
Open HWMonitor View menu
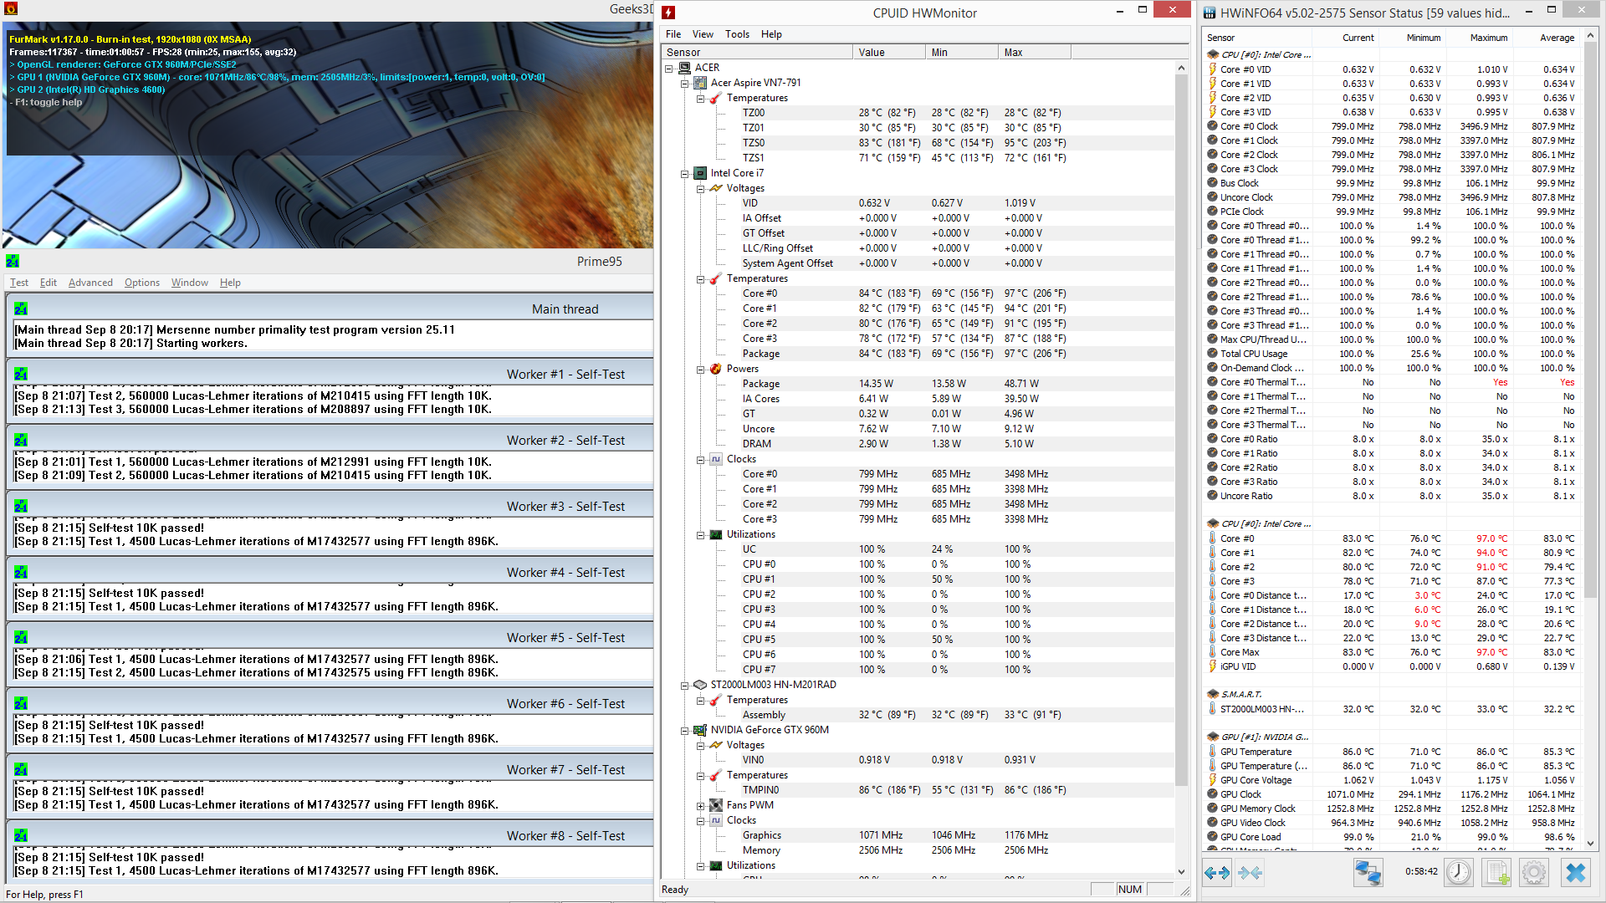pos(703,34)
